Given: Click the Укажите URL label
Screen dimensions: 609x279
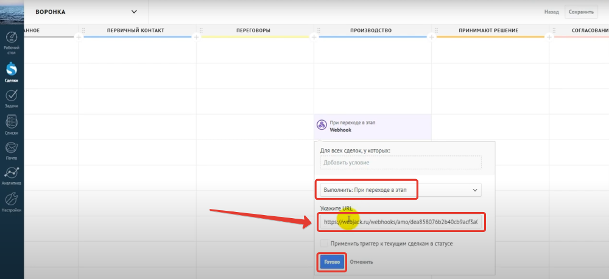Looking at the screenshot, I should (336, 208).
